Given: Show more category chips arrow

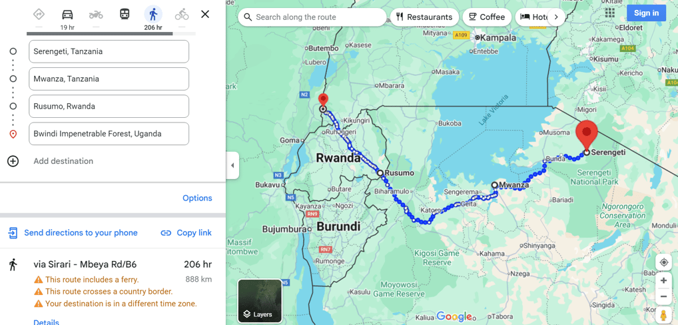Looking at the screenshot, I should (556, 17).
